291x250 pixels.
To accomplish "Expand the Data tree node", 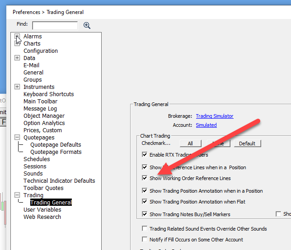I will pyautogui.click(x=17, y=58).
